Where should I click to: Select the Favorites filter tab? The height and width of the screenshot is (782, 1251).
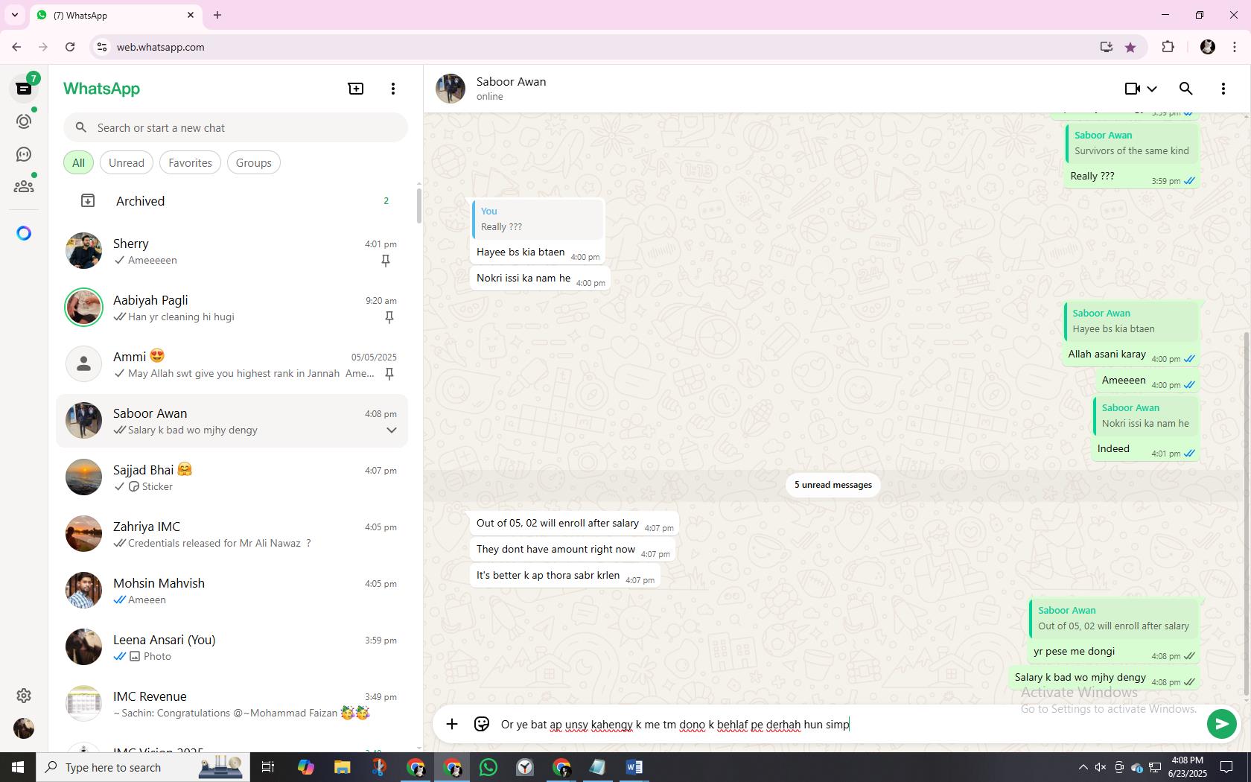tap(190, 163)
